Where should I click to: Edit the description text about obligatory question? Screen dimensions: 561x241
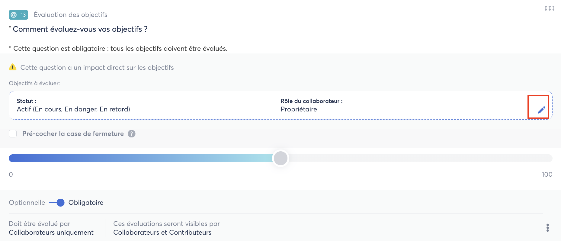(x=120, y=49)
